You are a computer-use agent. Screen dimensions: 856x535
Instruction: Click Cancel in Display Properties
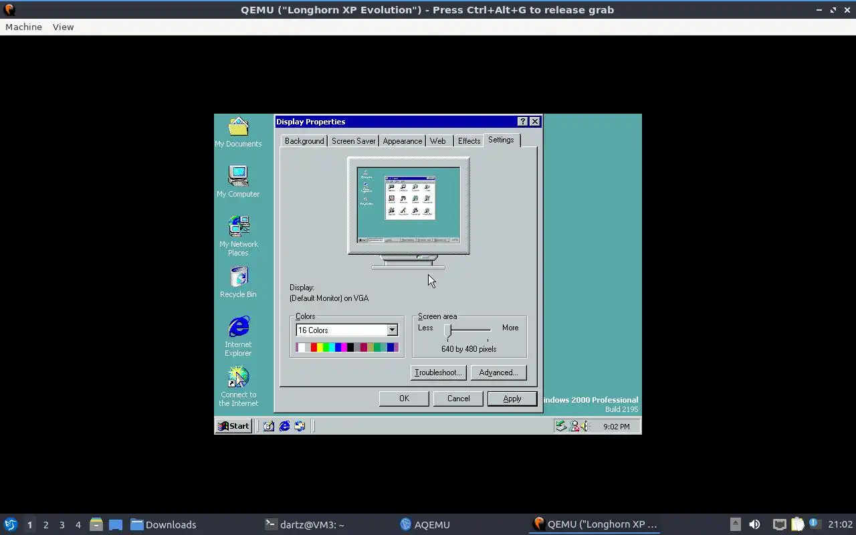coord(458,399)
